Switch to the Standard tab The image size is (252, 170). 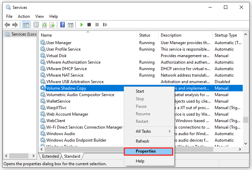coord(72,156)
